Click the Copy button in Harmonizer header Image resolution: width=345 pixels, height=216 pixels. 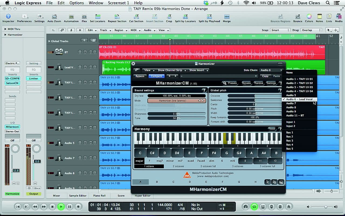click(x=265, y=76)
